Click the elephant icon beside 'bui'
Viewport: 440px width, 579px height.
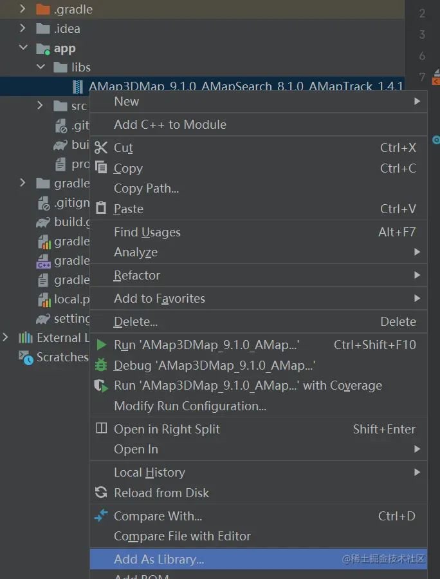point(60,145)
